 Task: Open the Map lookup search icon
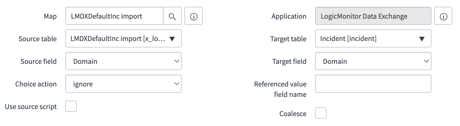[172, 16]
